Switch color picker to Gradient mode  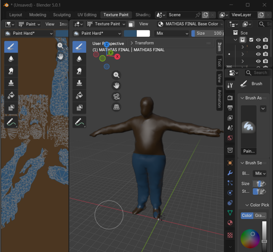[260, 215]
